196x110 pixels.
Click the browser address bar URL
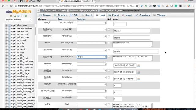pos(76,6)
